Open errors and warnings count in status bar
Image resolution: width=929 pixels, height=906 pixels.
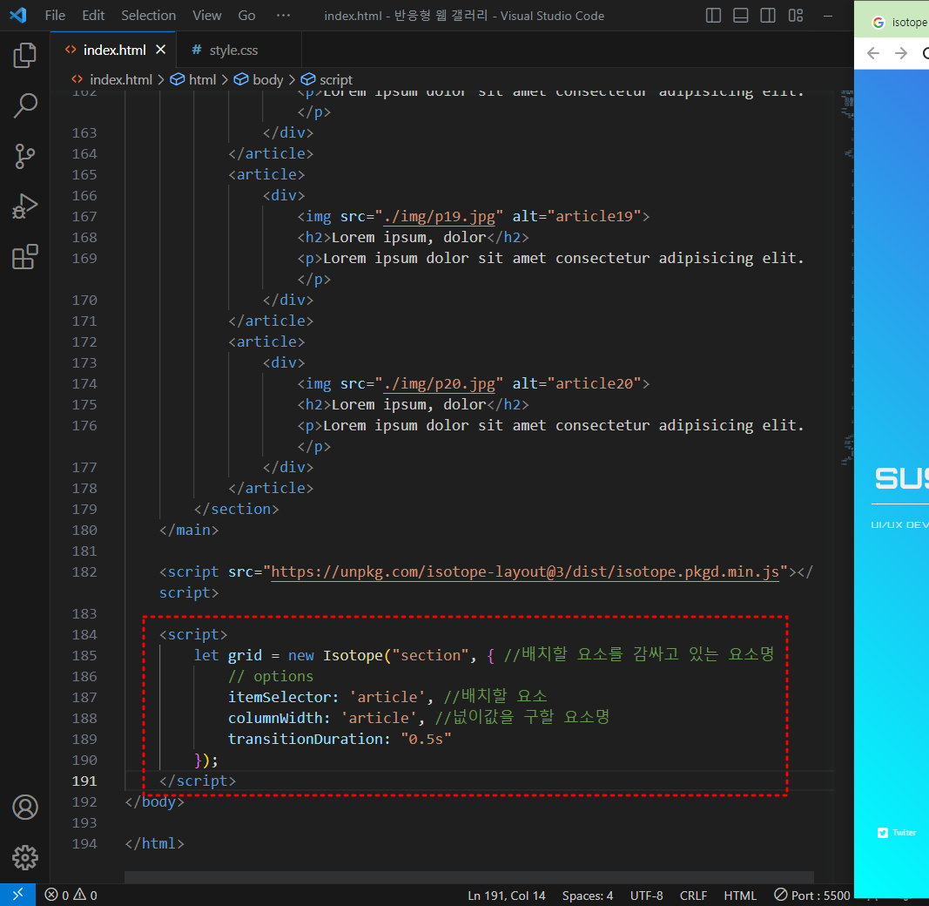[x=71, y=895]
